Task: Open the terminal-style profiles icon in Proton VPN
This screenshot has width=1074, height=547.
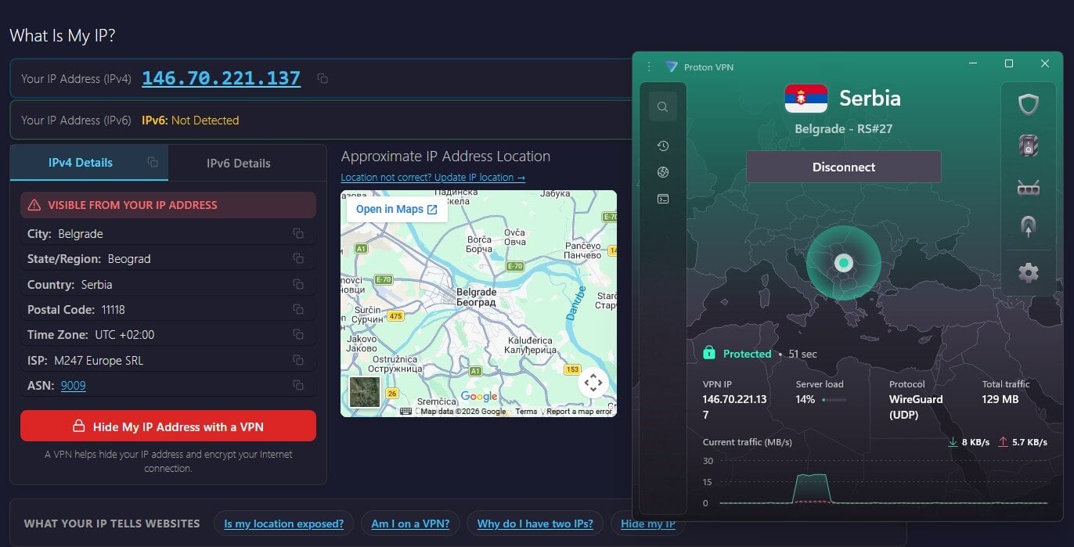Action: [x=663, y=200]
